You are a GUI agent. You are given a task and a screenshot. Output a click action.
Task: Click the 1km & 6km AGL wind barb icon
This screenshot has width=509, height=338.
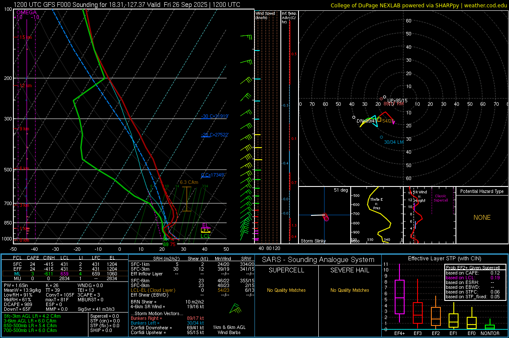pyautogui.click(x=236, y=309)
